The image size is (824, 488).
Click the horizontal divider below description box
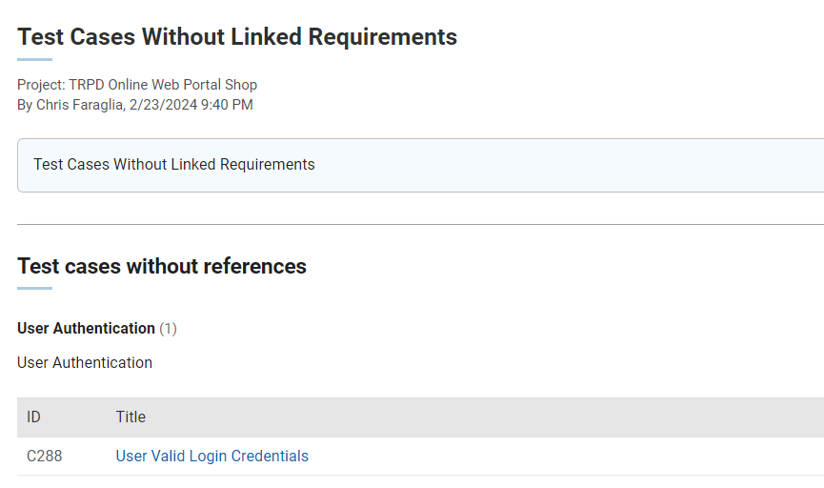[x=419, y=224]
